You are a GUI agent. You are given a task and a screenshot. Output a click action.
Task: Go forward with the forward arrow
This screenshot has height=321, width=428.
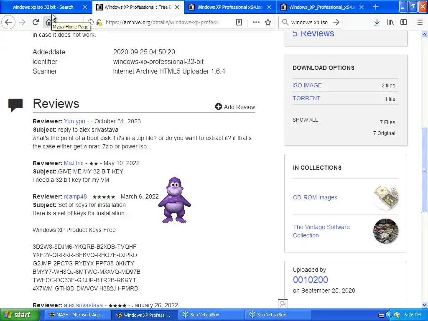point(22,22)
